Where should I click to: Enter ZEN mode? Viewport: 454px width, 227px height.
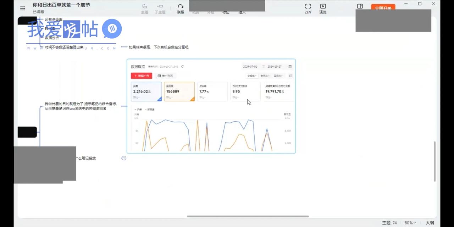point(308,9)
